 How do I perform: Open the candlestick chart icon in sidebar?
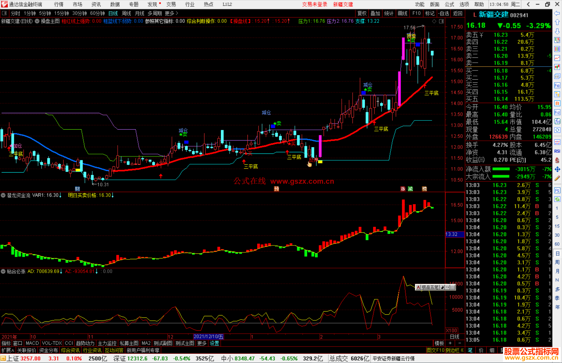(557, 67)
